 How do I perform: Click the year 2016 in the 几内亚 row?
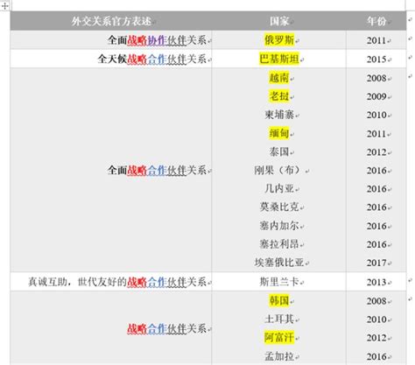[x=376, y=189]
